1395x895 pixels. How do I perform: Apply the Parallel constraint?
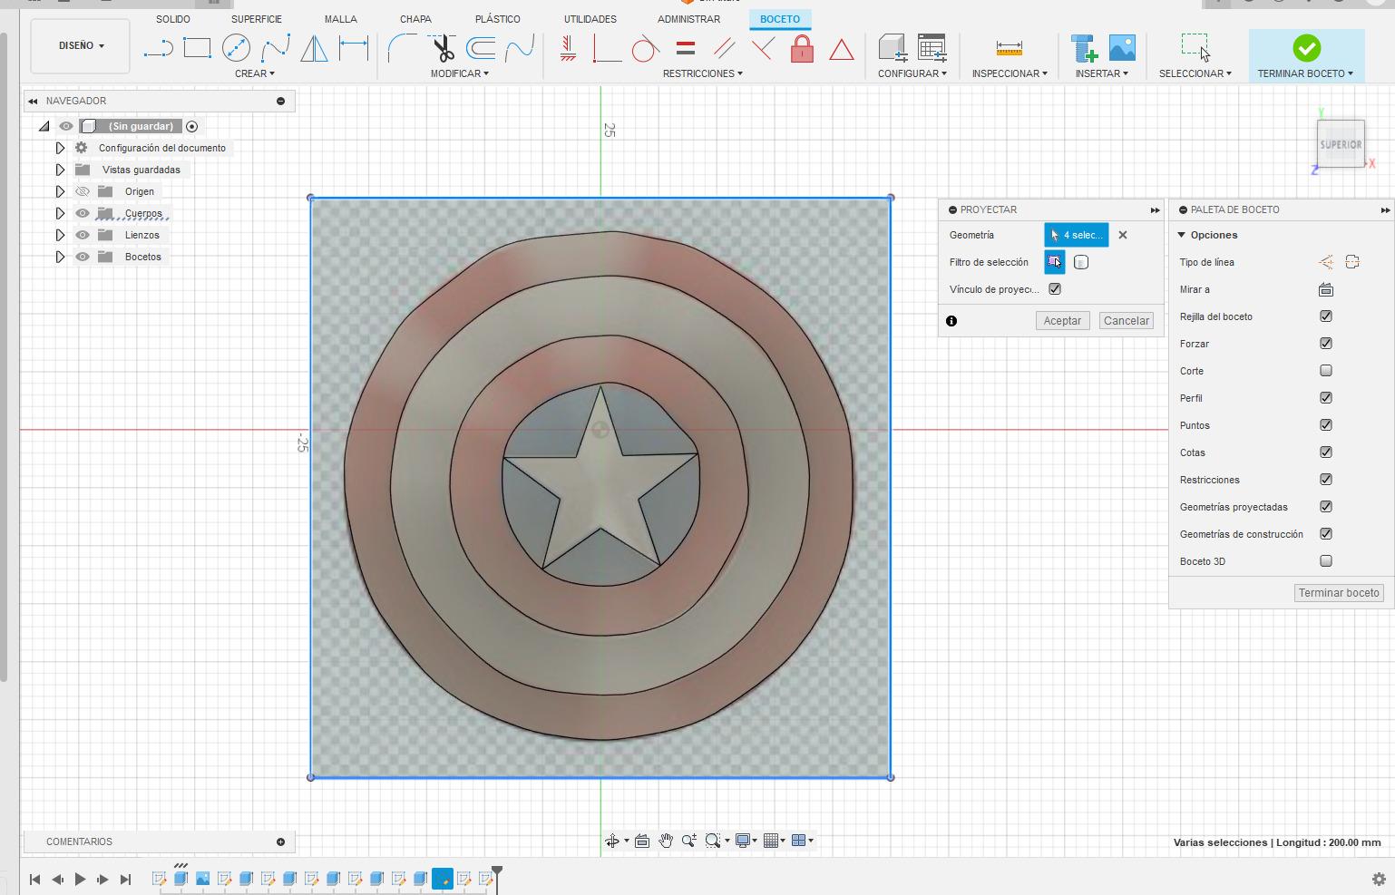724,48
